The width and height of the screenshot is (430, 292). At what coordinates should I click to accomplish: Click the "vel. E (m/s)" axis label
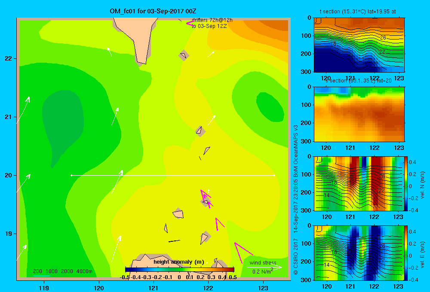point(422,254)
